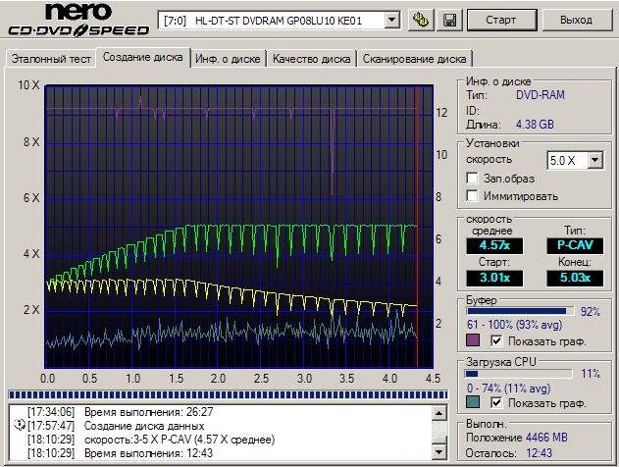Switch to Эталонный тест tab

pos(51,59)
